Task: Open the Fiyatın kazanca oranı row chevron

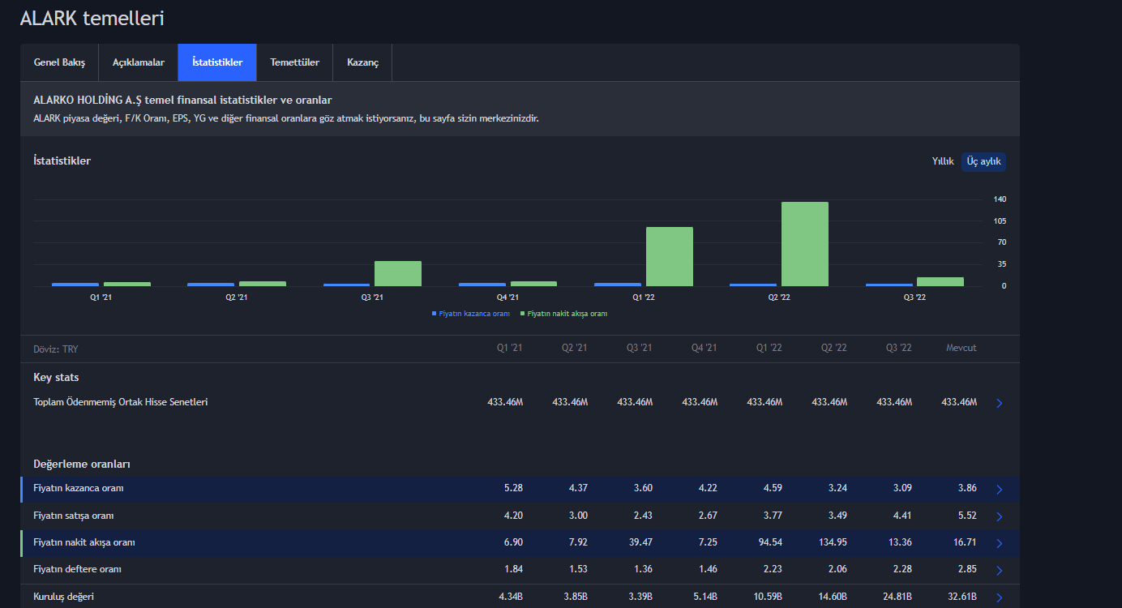Action: pos(999,490)
